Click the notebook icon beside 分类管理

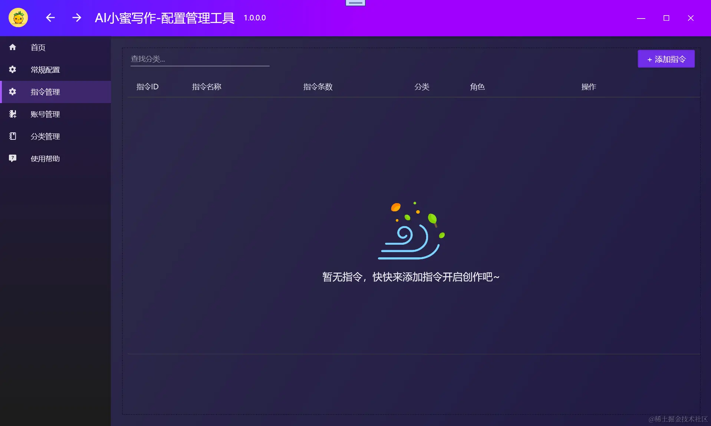pyautogui.click(x=13, y=136)
